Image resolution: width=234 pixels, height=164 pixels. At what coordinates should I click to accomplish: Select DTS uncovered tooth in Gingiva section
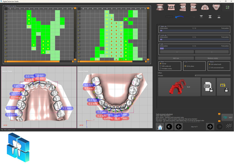click(x=210, y=68)
